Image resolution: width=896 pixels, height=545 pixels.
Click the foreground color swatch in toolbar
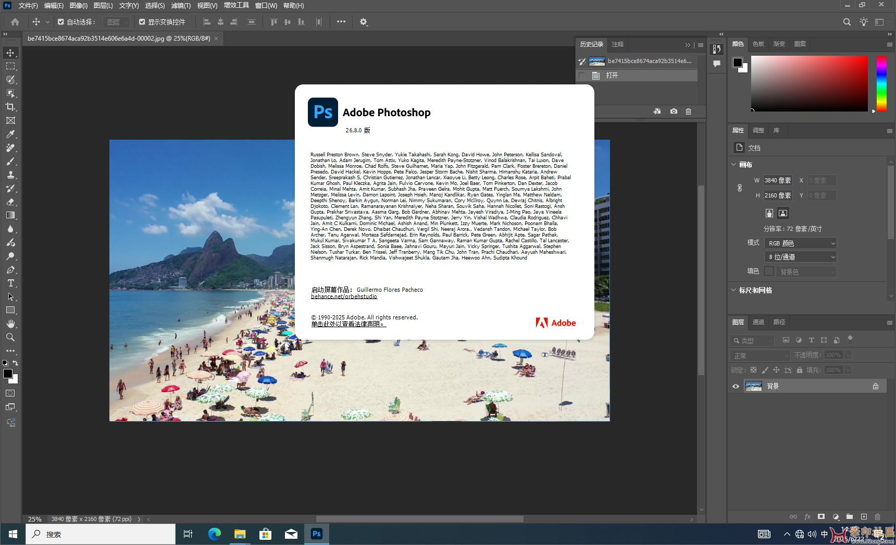click(8, 374)
